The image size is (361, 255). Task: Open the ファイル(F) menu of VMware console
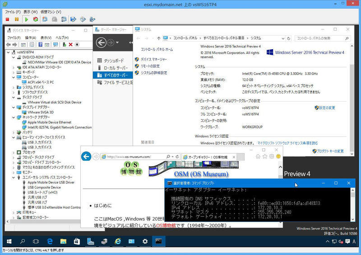coord(13,12)
